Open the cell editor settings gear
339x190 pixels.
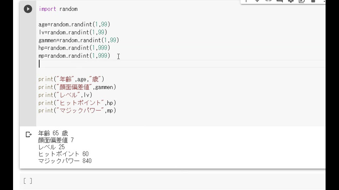tap(291, 1)
